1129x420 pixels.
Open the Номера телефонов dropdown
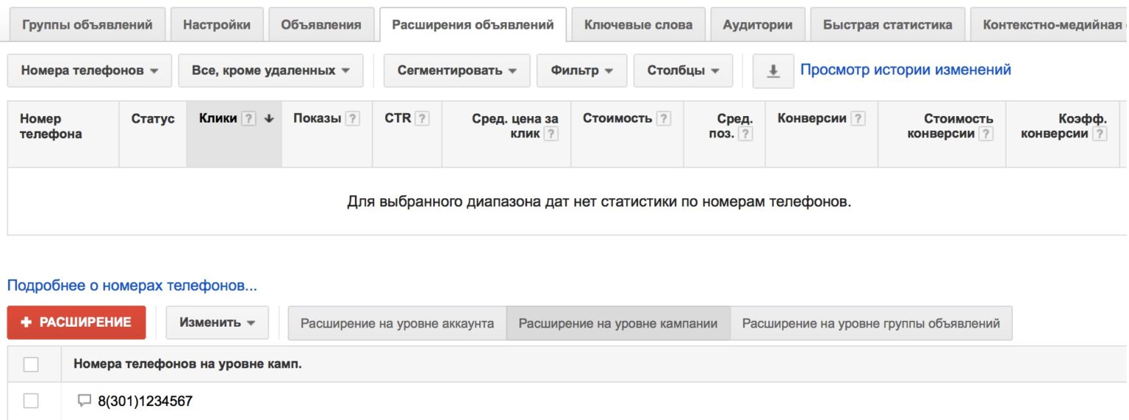[89, 71]
